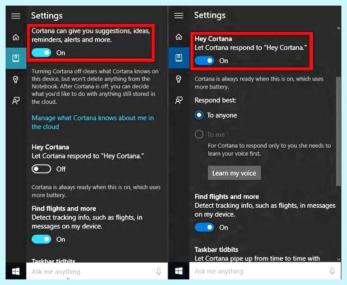Select 'To anyone' radio button
Screen dimensions: 347x285
point(199,115)
